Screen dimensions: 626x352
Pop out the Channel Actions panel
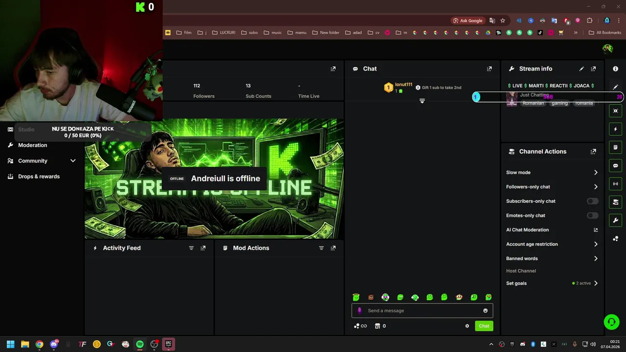593,152
